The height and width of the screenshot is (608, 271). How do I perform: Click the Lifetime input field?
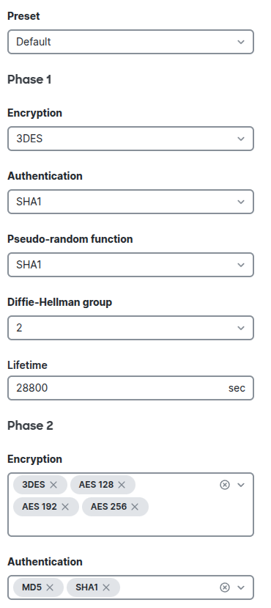click(x=130, y=388)
